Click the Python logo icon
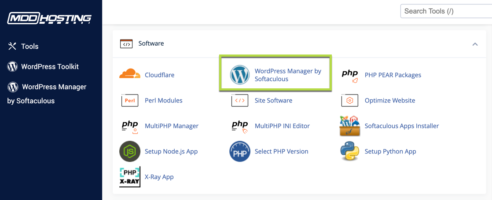 tap(350, 151)
